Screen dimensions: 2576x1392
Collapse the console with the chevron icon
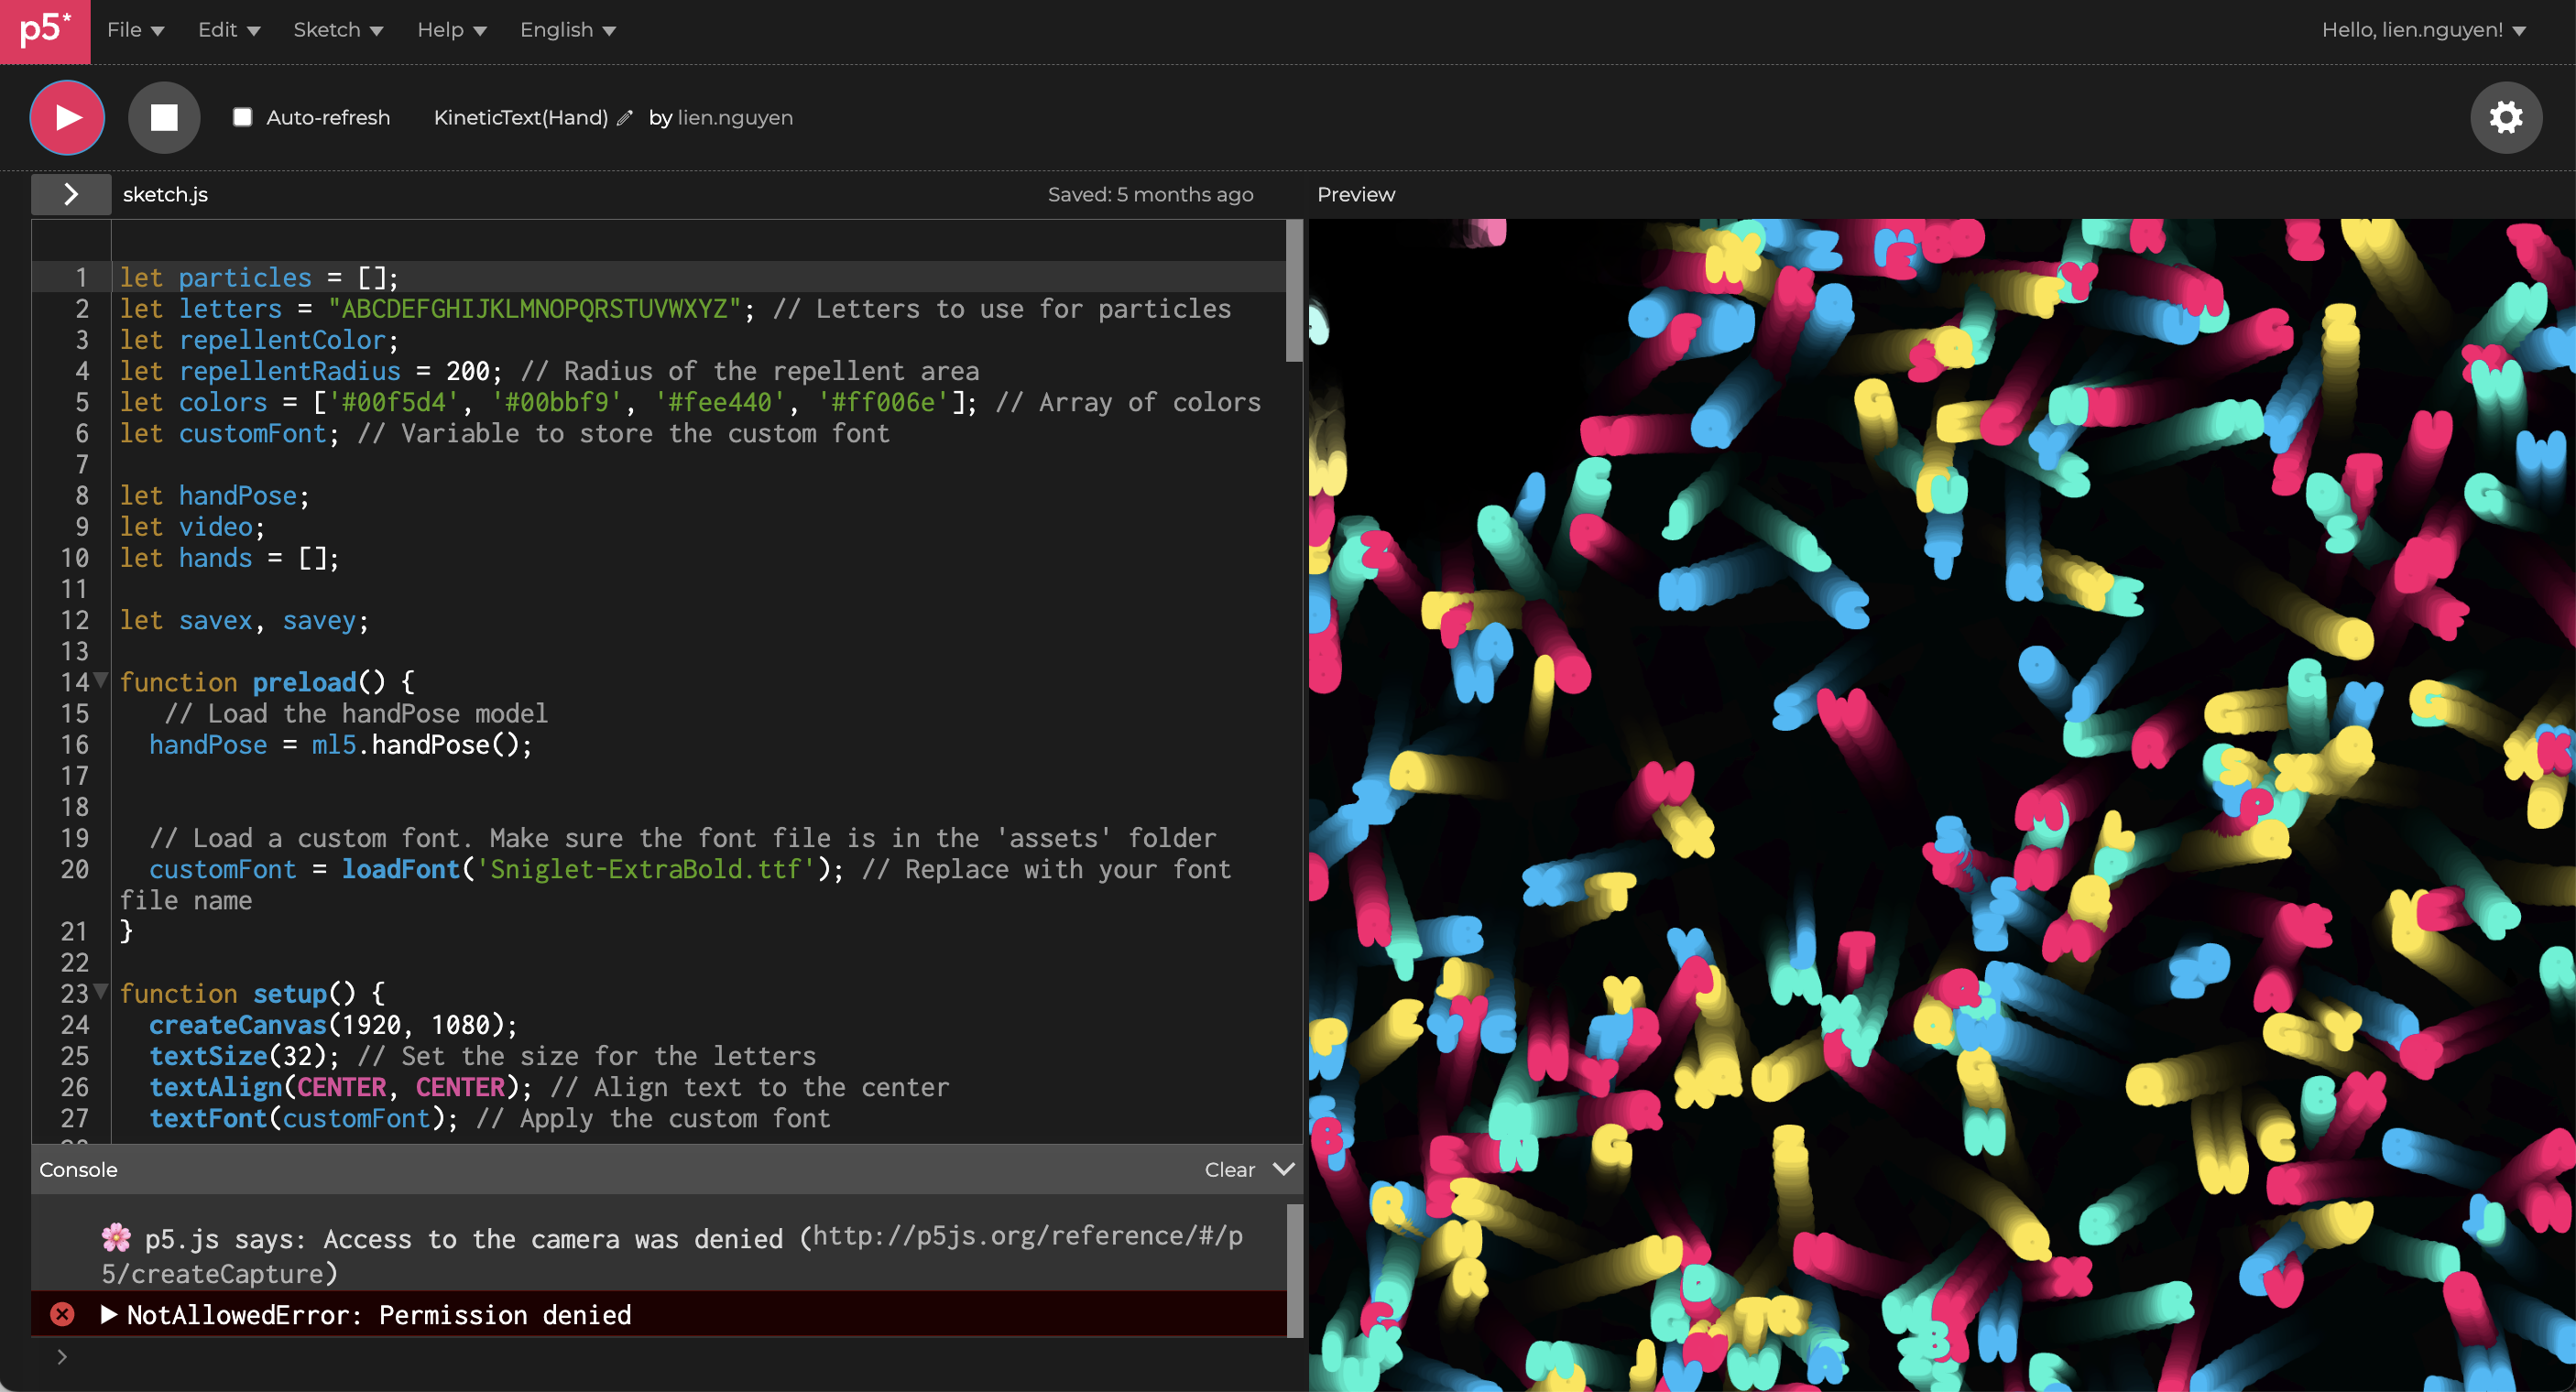coord(1284,1169)
